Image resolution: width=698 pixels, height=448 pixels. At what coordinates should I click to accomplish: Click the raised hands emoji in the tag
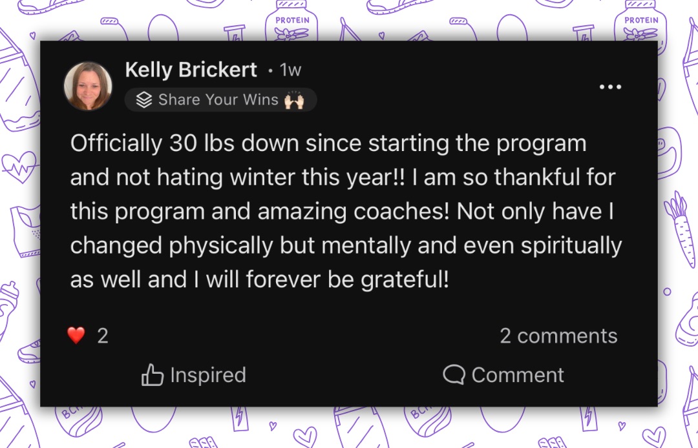tap(294, 100)
